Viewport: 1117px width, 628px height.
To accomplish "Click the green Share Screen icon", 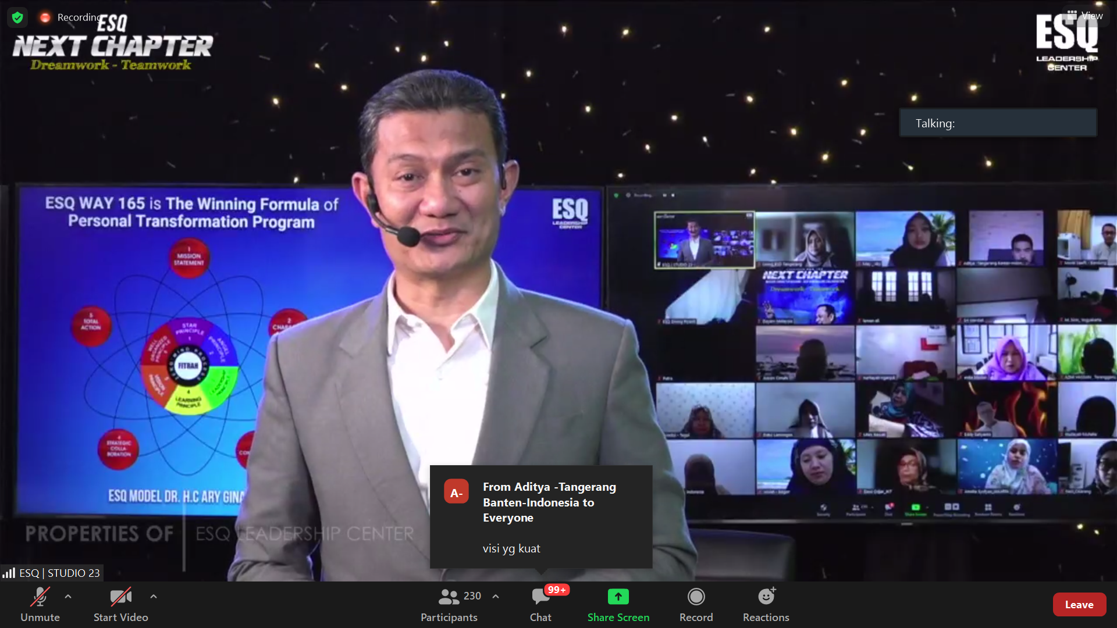I will [618, 597].
